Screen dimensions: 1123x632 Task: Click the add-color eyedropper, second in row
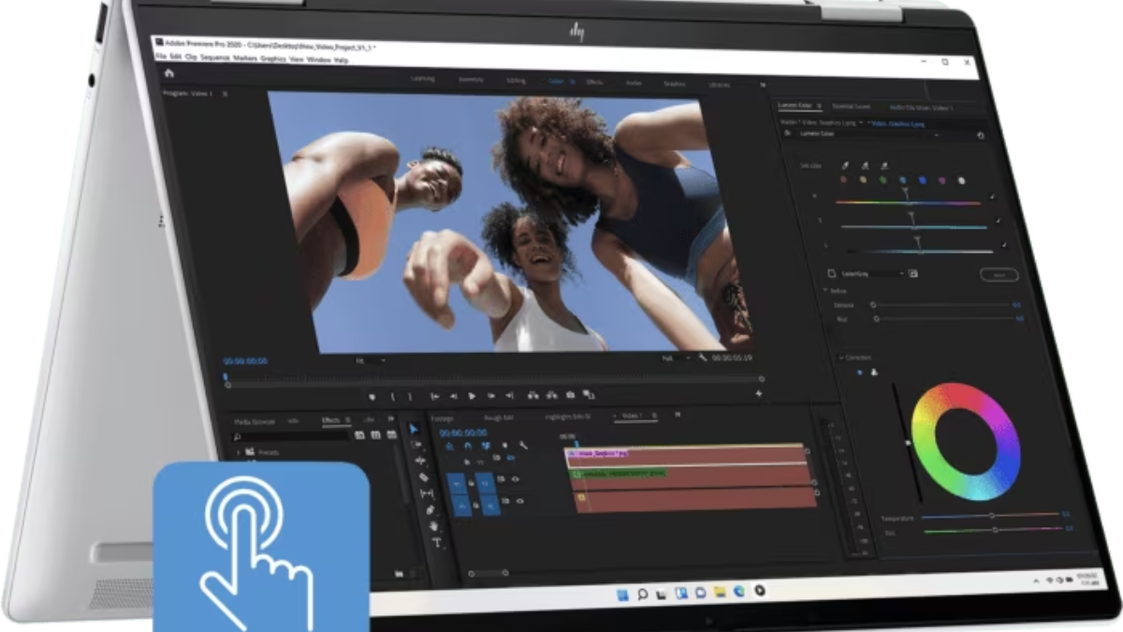point(864,165)
